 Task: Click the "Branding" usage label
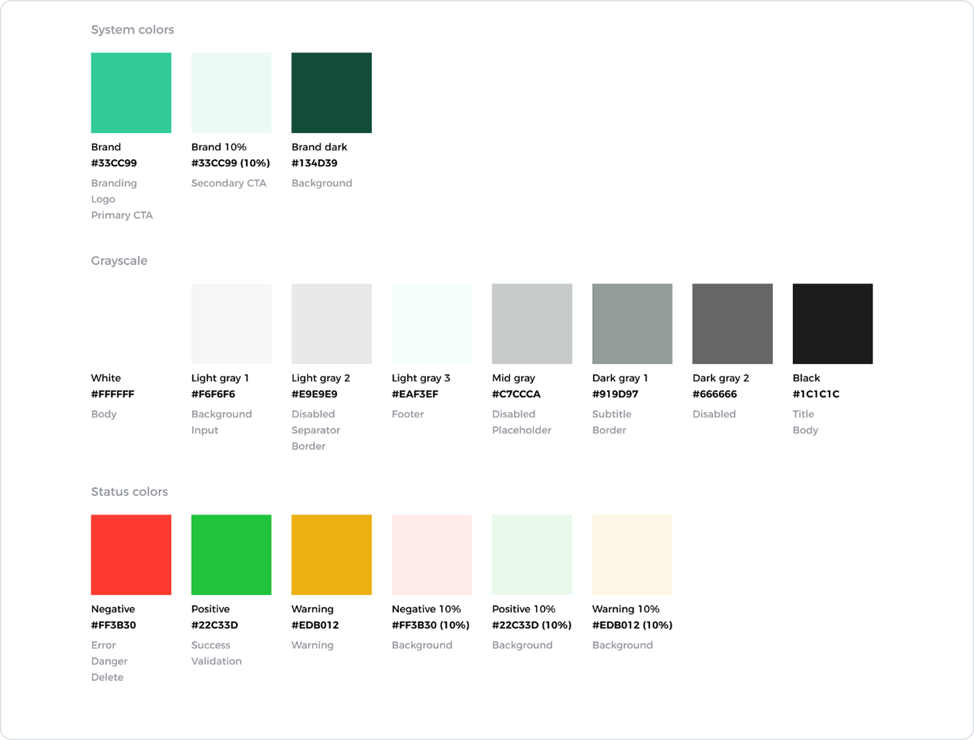(x=114, y=184)
